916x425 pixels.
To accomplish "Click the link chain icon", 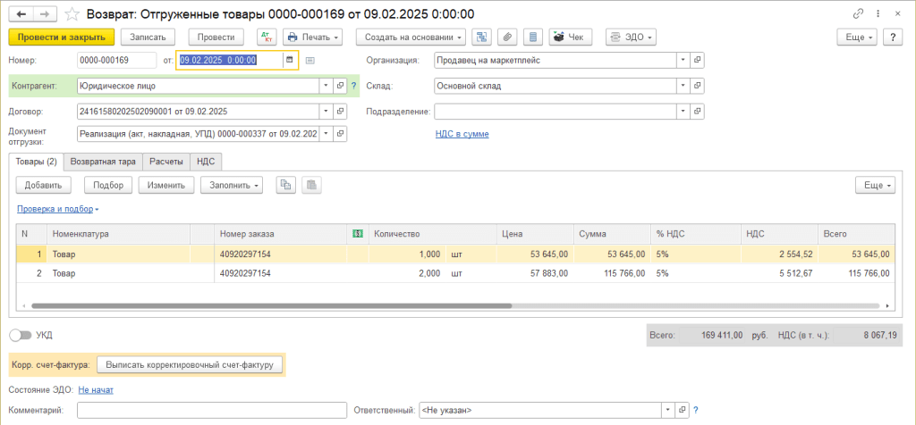I will pyautogui.click(x=859, y=14).
